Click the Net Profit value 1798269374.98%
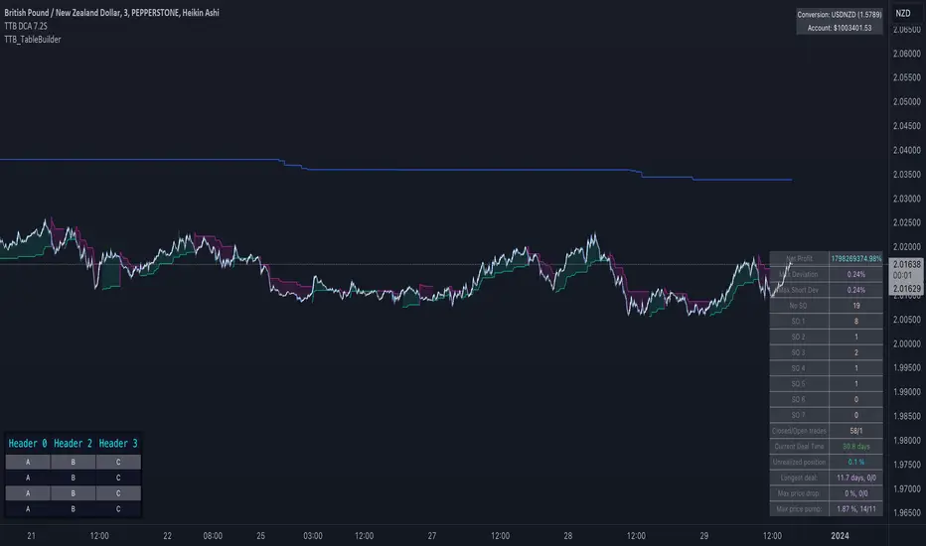The width and height of the screenshot is (926, 546). (x=855, y=258)
